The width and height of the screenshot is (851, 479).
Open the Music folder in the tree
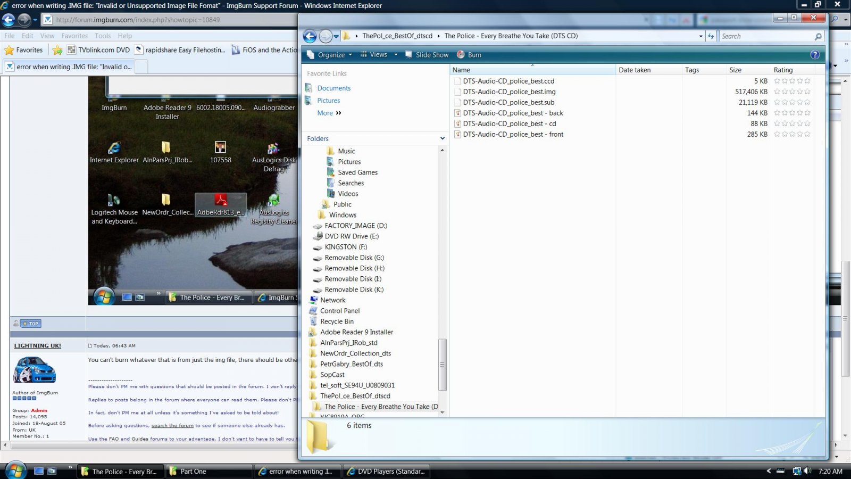click(346, 151)
